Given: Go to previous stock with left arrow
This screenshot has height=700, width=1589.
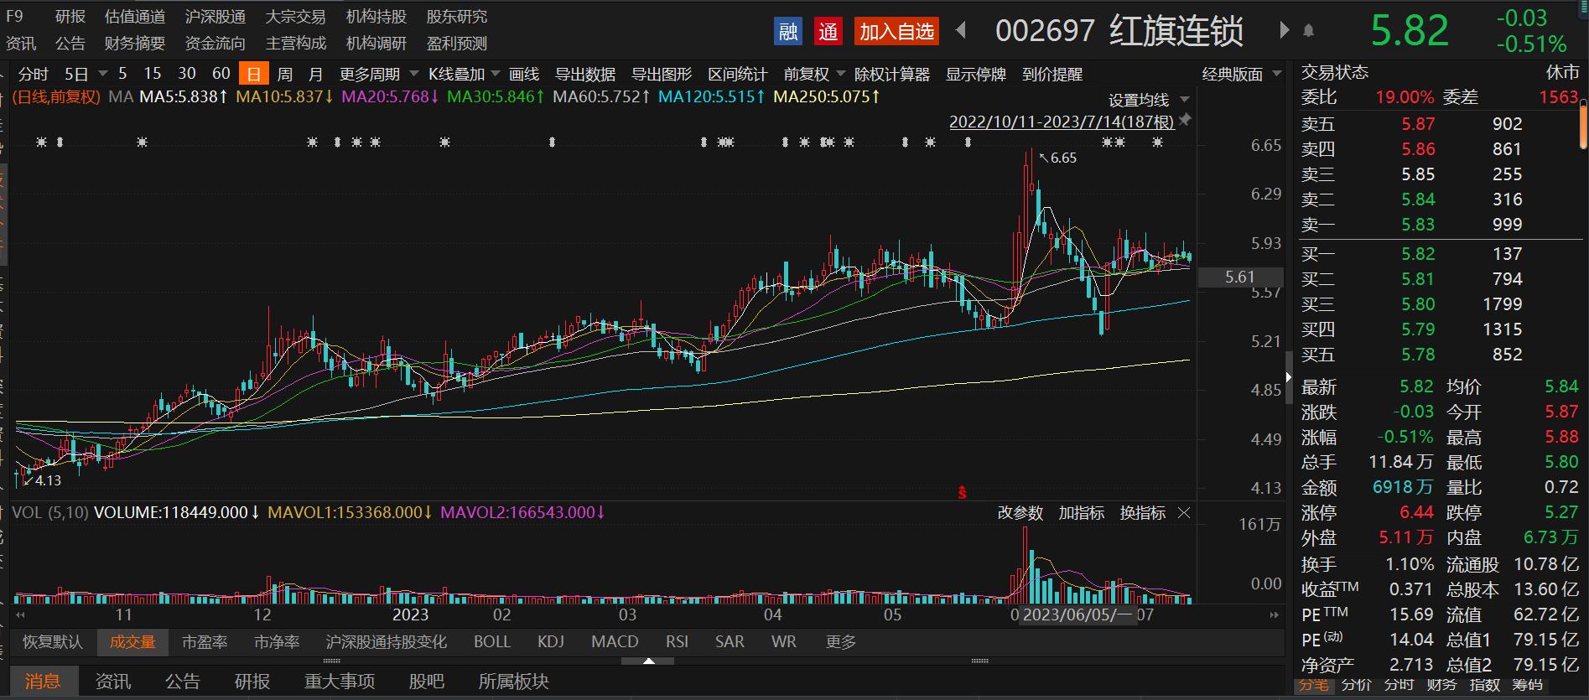Looking at the screenshot, I should coord(961,31).
